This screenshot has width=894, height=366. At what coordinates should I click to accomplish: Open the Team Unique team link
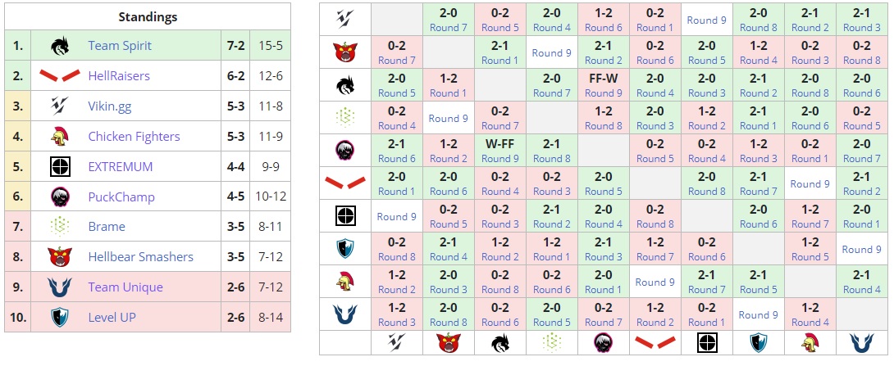pos(125,287)
